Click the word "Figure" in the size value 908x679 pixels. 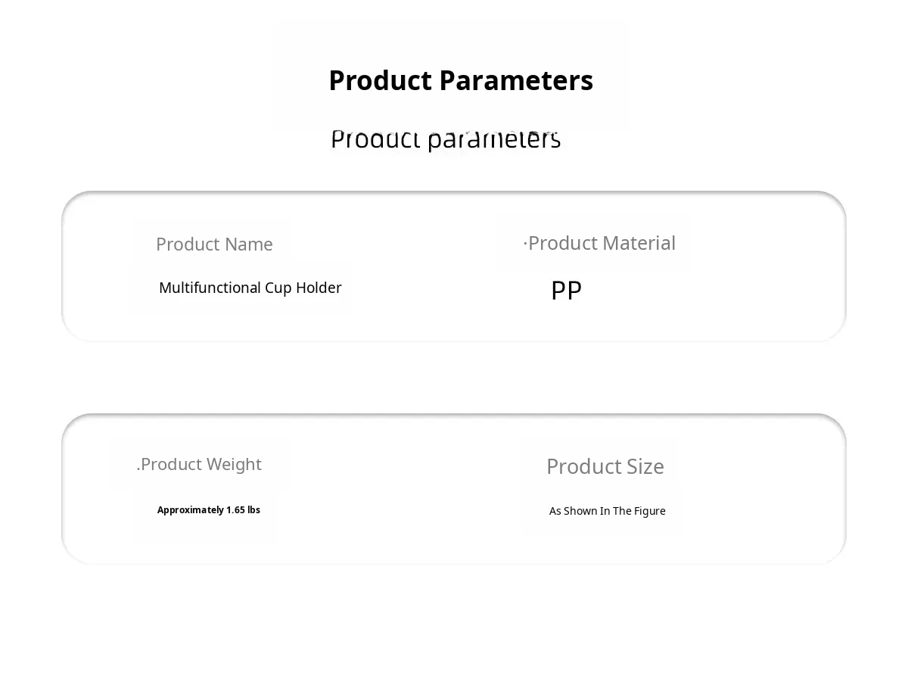tap(650, 511)
